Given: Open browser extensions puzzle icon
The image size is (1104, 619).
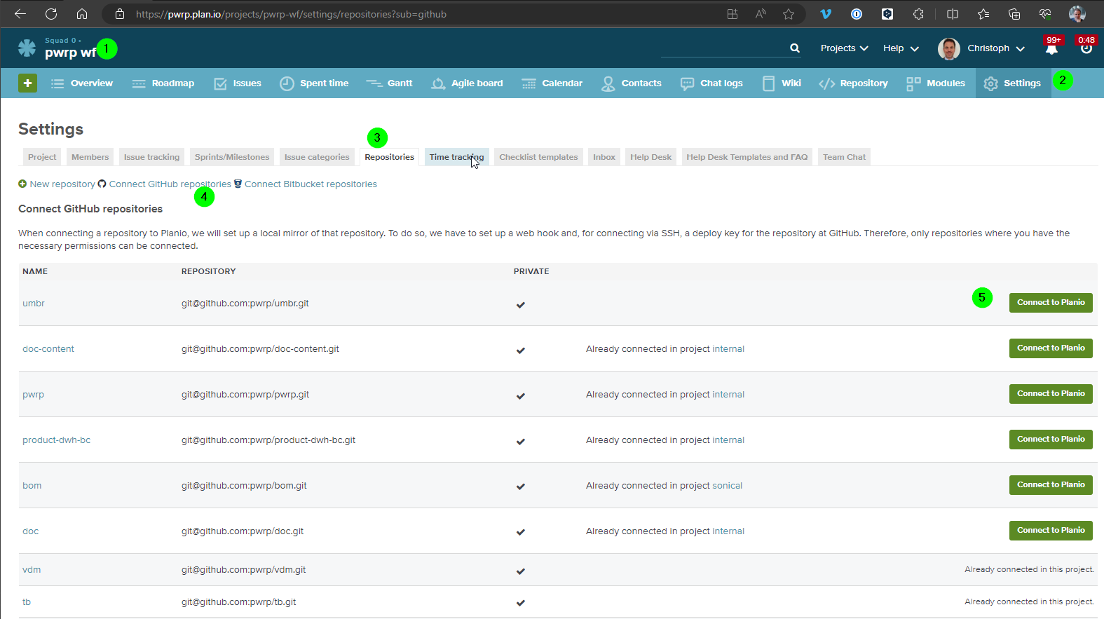Looking at the screenshot, I should [x=918, y=14].
